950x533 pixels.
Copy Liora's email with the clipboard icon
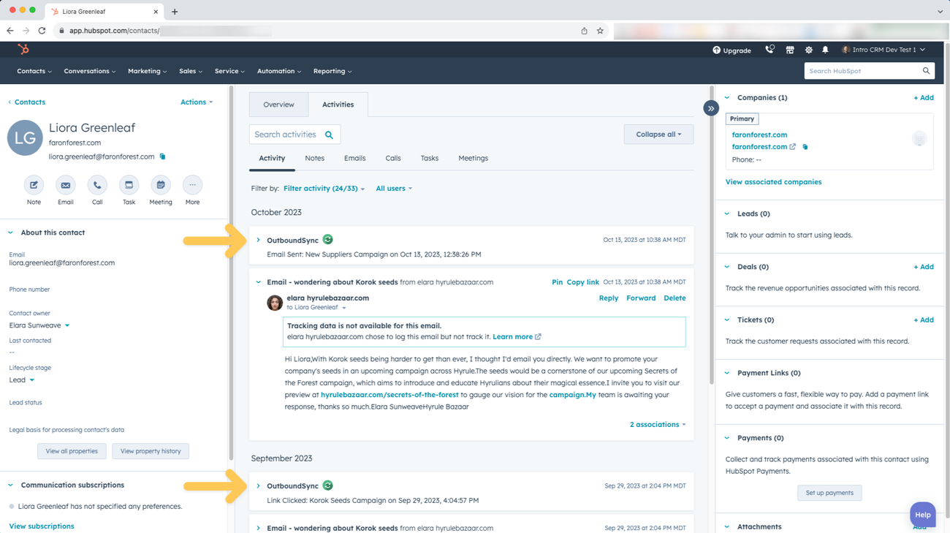coord(162,156)
